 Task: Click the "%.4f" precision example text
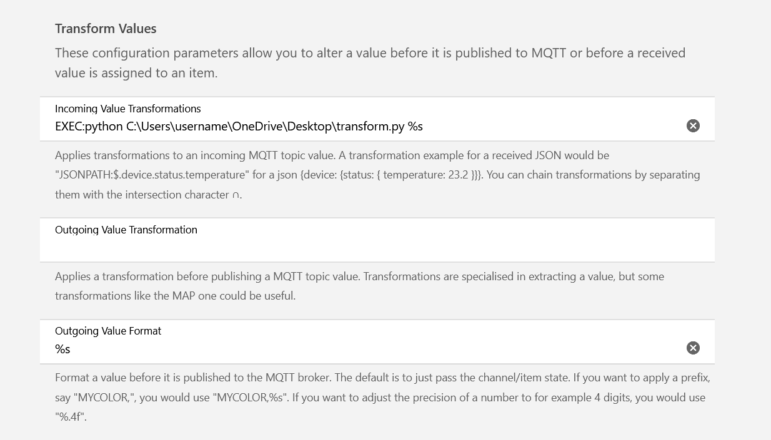pos(70,417)
